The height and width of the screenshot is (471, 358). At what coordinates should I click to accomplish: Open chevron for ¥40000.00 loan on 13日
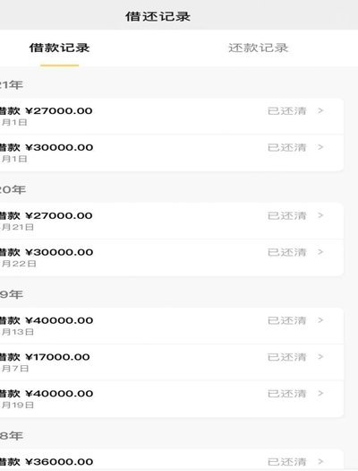pos(320,320)
